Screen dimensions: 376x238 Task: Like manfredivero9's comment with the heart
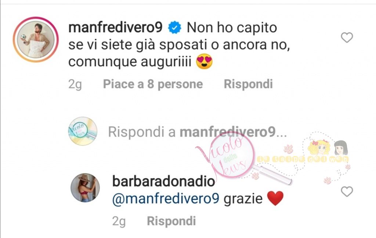[347, 38]
